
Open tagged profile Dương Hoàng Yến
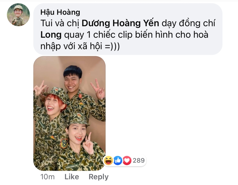tap(120, 23)
